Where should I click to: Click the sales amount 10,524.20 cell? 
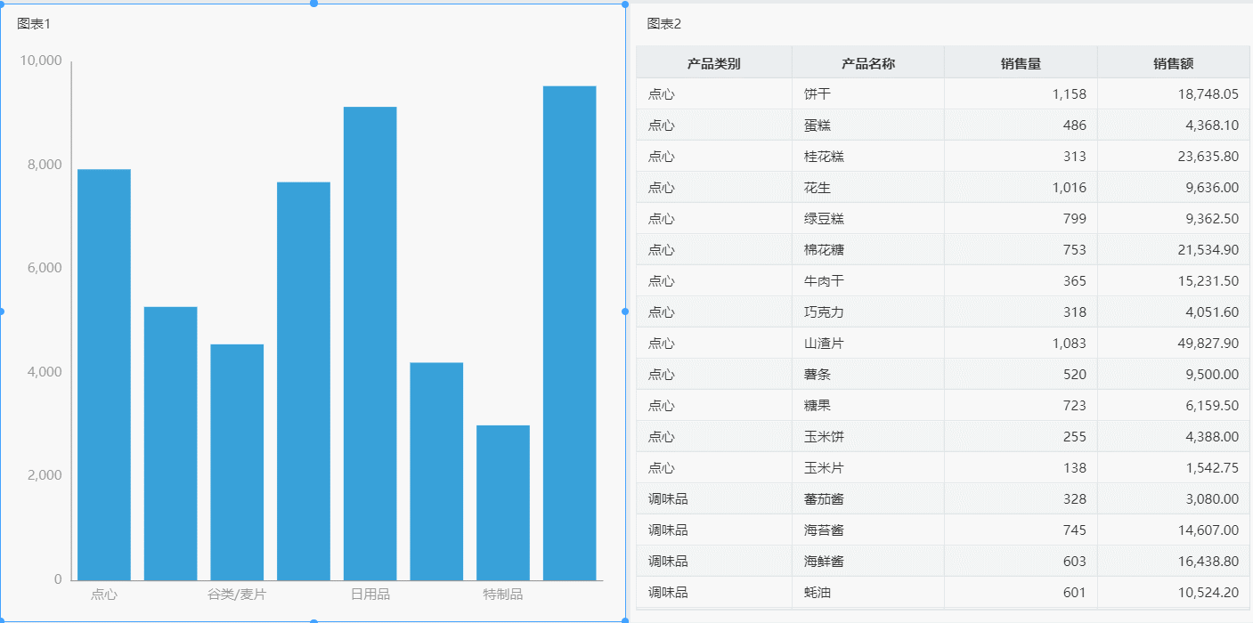pyautogui.click(x=1174, y=592)
